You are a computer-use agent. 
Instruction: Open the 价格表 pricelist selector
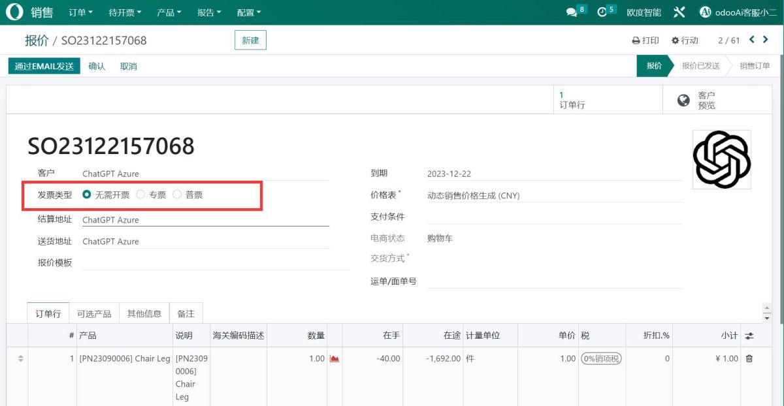click(x=554, y=195)
